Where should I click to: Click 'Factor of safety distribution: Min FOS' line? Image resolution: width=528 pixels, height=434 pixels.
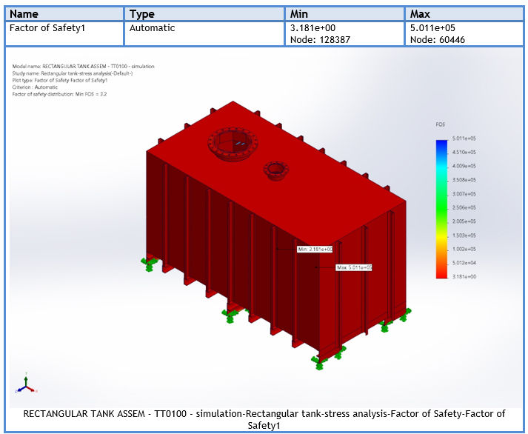pyautogui.click(x=59, y=94)
